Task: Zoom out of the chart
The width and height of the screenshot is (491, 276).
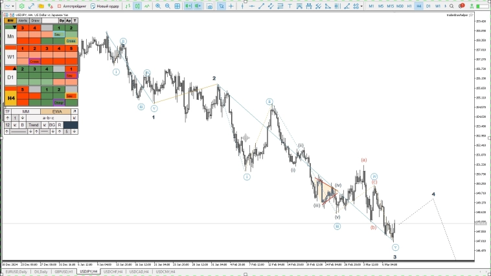Action: (x=168, y=6)
